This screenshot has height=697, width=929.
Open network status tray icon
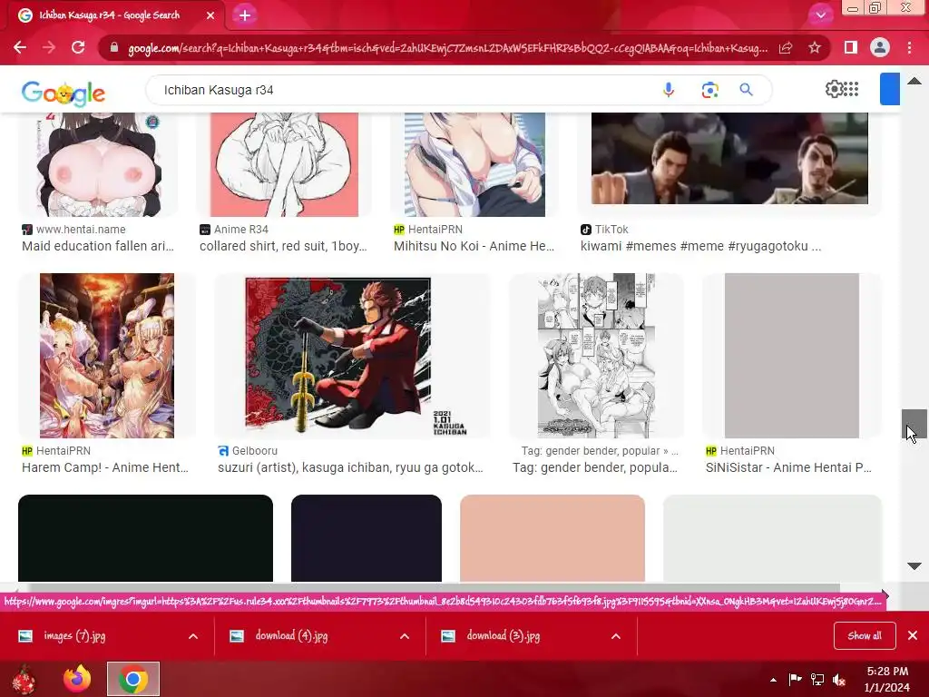[x=817, y=679]
